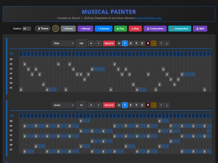Click the $D row label in flute track

[x=11, y=83]
